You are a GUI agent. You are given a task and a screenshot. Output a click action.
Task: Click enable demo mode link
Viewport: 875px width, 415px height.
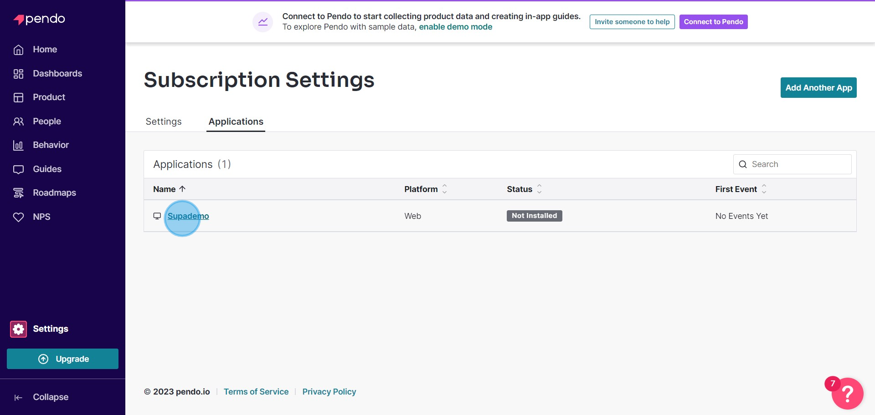click(456, 27)
